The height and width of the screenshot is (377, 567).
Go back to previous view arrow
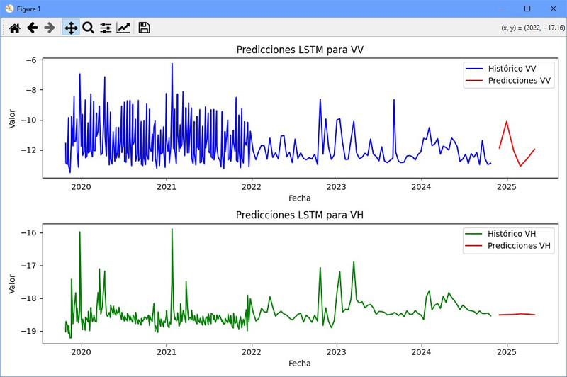click(33, 28)
